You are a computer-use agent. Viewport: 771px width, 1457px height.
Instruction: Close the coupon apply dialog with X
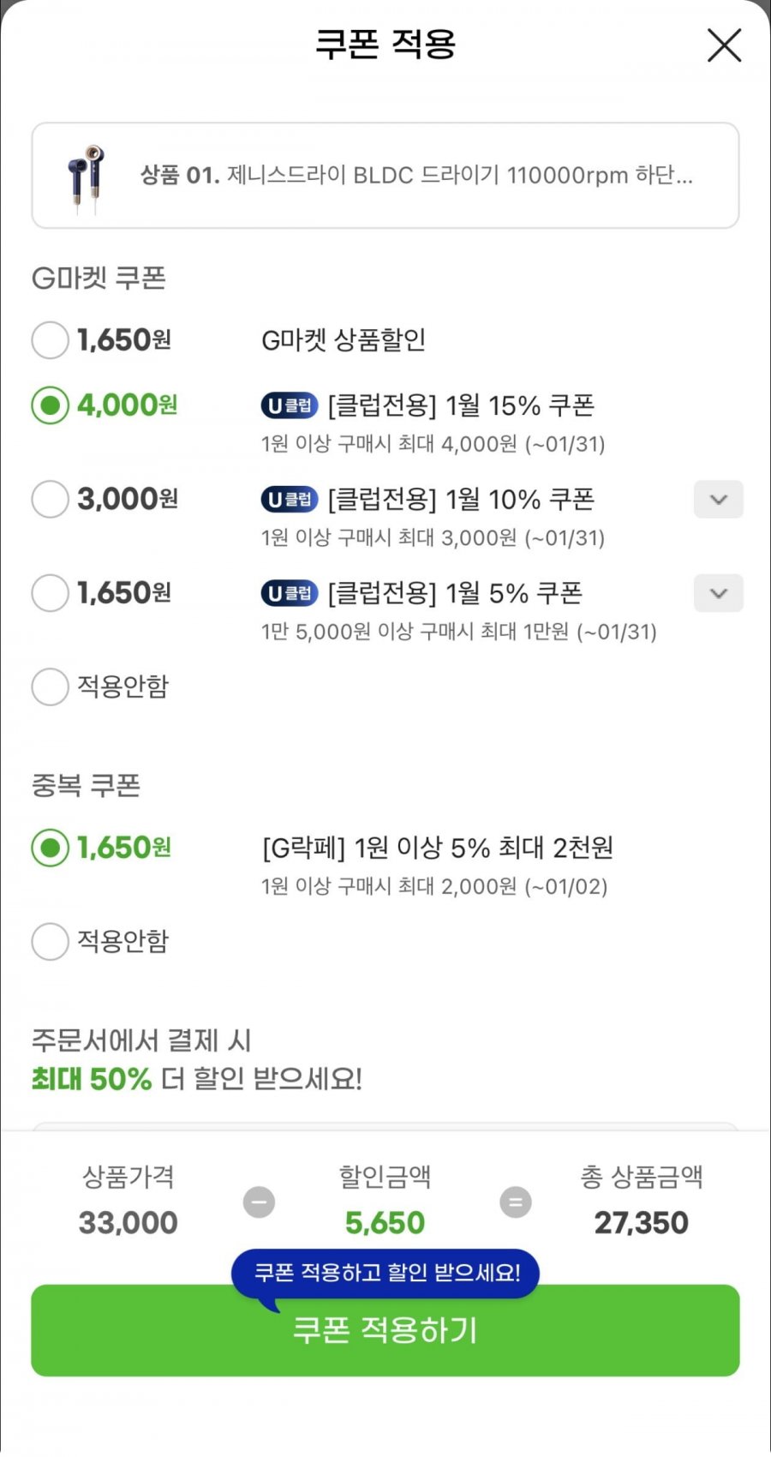(x=724, y=45)
